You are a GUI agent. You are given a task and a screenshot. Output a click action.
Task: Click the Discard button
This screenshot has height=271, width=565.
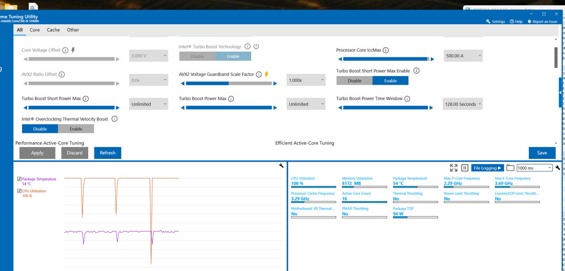(75, 153)
